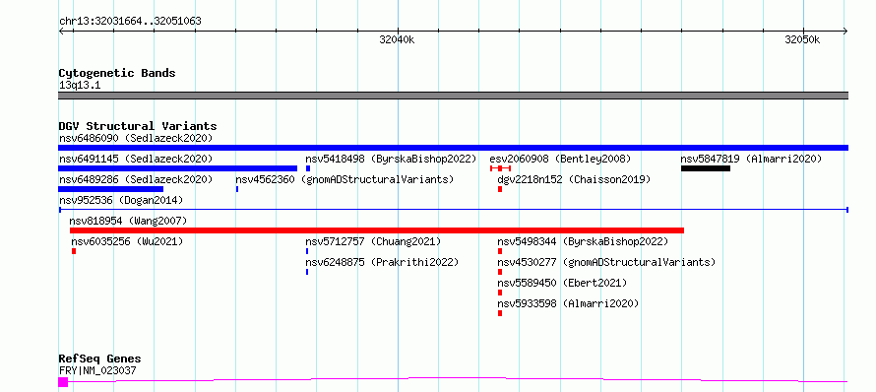Click the blue nsv6491145 variant bar

coord(177,168)
